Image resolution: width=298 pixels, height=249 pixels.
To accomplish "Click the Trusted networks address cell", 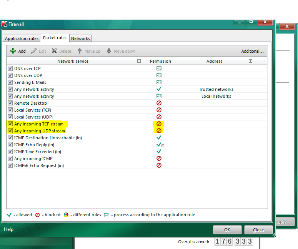I will (216, 89).
